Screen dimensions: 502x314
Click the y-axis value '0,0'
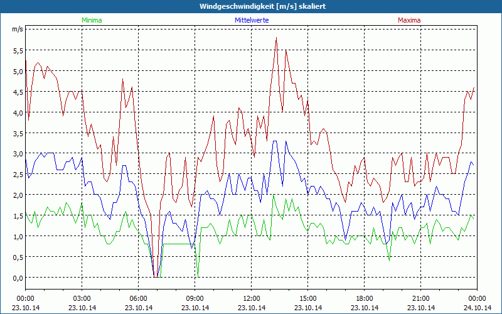18,278
